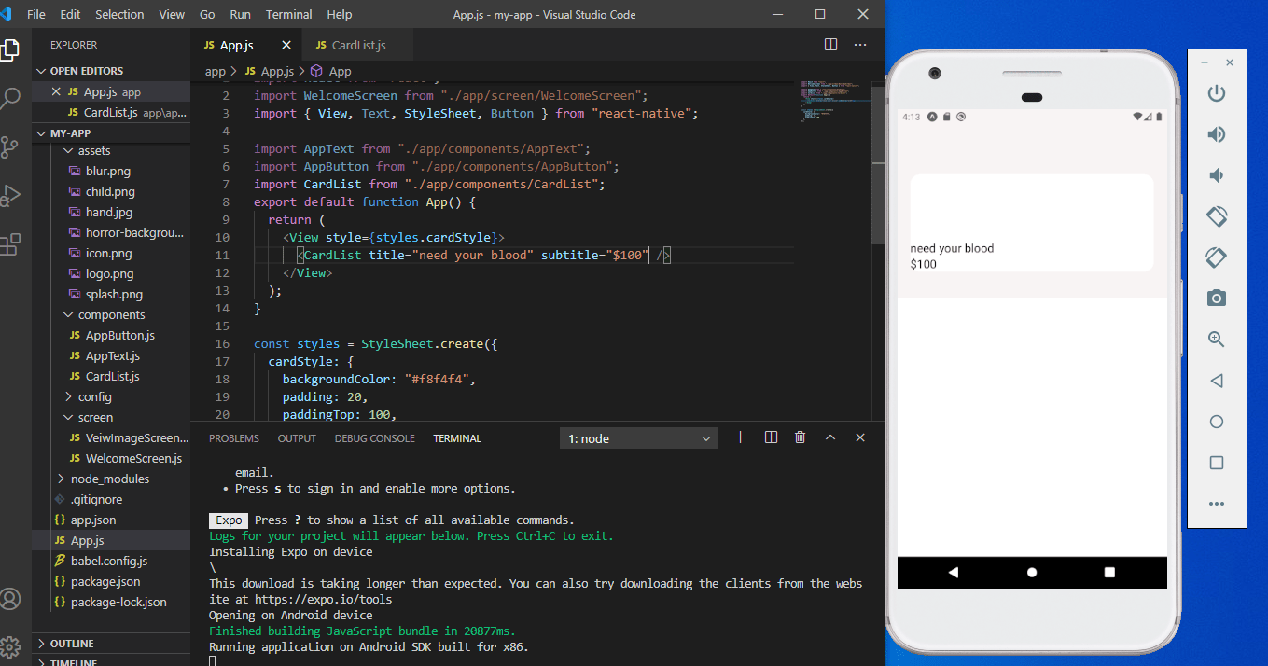Open emulator extended controls ellipsis
1268x666 pixels.
click(1216, 504)
